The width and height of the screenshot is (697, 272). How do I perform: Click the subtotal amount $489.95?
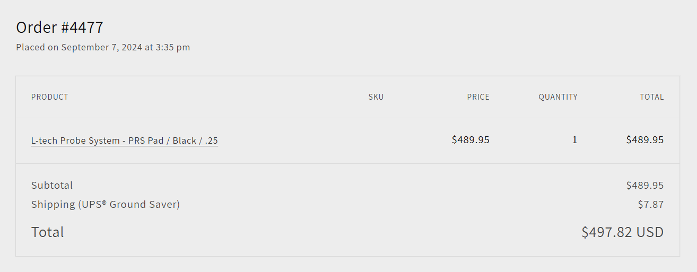pyautogui.click(x=644, y=185)
